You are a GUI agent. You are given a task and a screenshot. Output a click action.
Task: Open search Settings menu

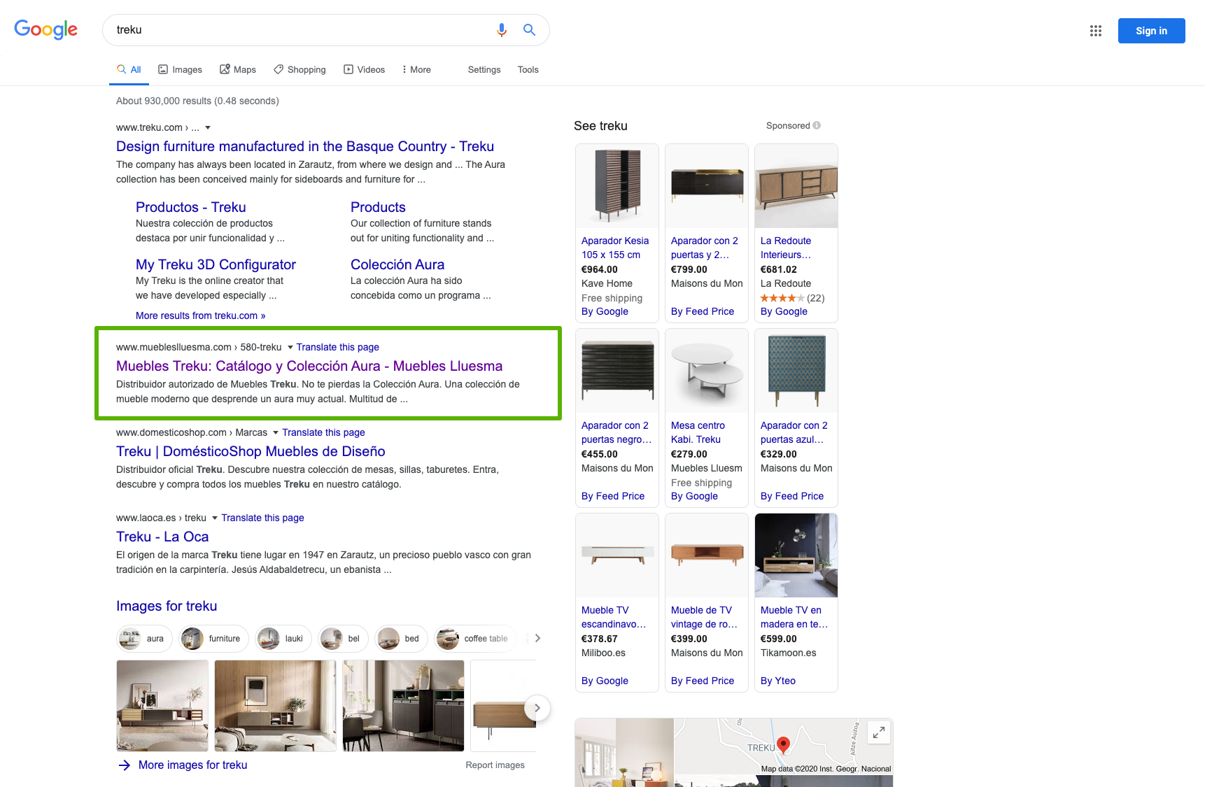pos(484,69)
